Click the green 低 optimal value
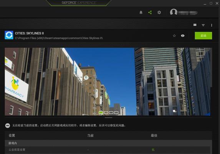220x154 pixels. [153, 150]
